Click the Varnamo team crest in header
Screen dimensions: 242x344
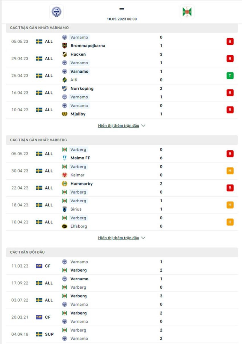point(56,12)
